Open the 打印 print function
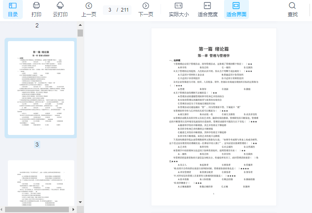312x213 pixels. coord(36,10)
